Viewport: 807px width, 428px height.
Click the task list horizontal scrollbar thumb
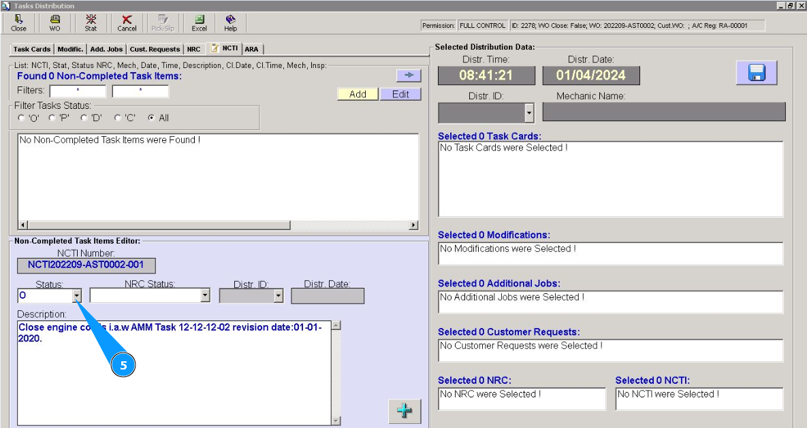(x=159, y=225)
